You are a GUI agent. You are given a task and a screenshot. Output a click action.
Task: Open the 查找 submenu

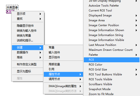pyautogui.click(x=28, y=19)
